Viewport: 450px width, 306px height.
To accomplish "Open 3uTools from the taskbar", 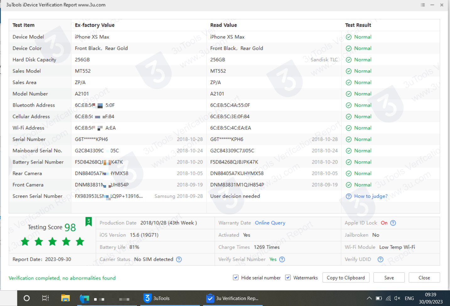I will click(x=157, y=298).
